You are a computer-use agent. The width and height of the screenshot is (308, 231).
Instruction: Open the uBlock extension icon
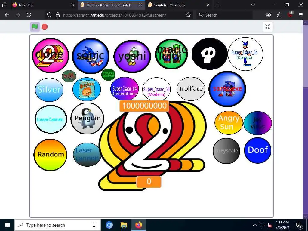(290, 14)
